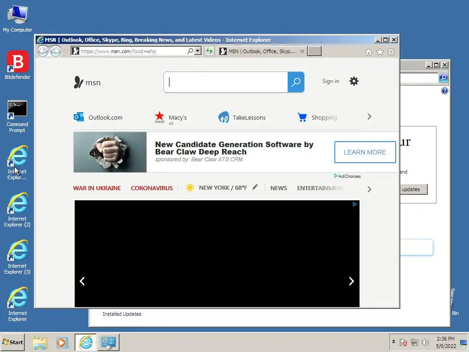Click the Start button
This screenshot has height=352, width=469.
click(x=12, y=342)
